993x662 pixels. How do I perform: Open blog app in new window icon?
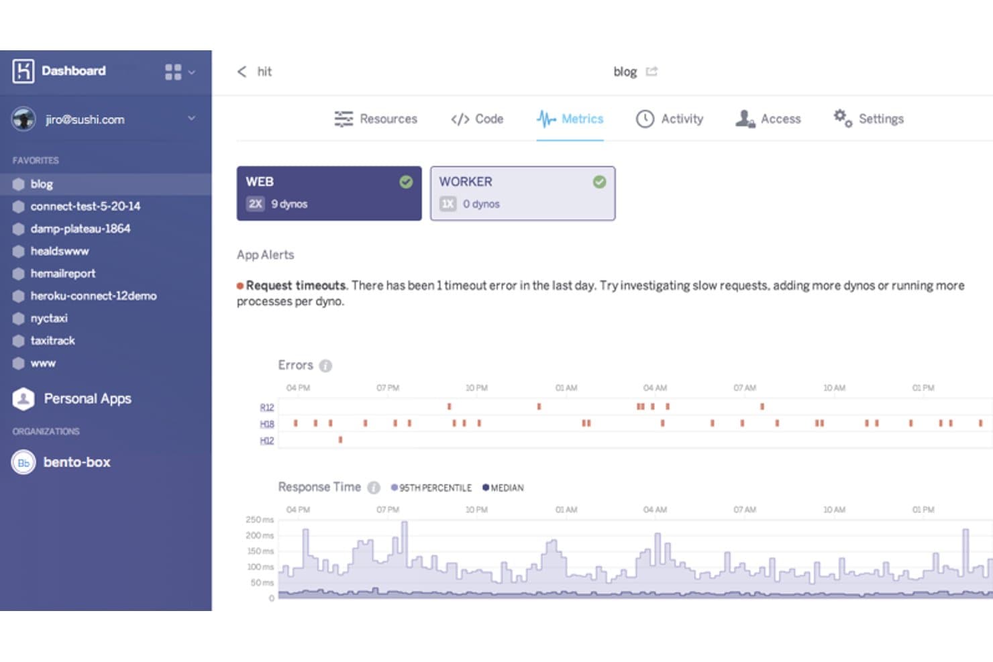coord(651,71)
